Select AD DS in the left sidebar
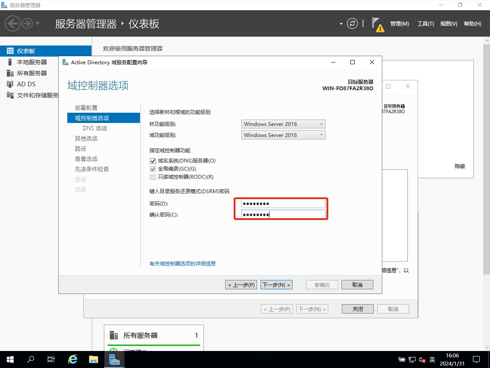The width and height of the screenshot is (490, 368). coord(26,84)
